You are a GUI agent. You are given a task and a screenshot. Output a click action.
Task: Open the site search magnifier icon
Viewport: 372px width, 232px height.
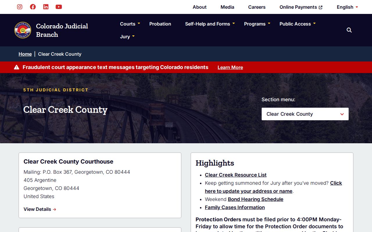pyautogui.click(x=349, y=30)
